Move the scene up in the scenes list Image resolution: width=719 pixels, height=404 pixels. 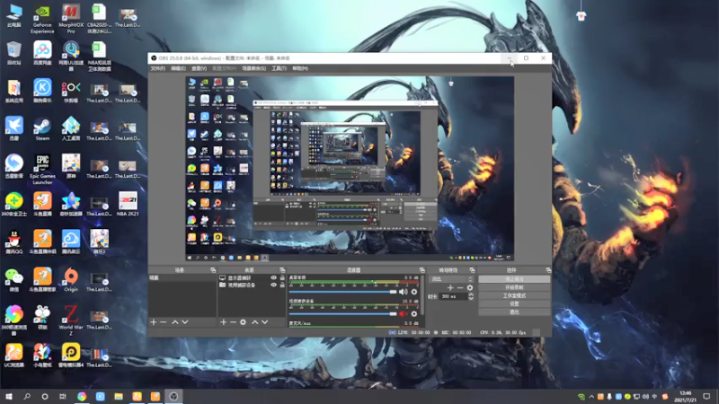point(175,322)
